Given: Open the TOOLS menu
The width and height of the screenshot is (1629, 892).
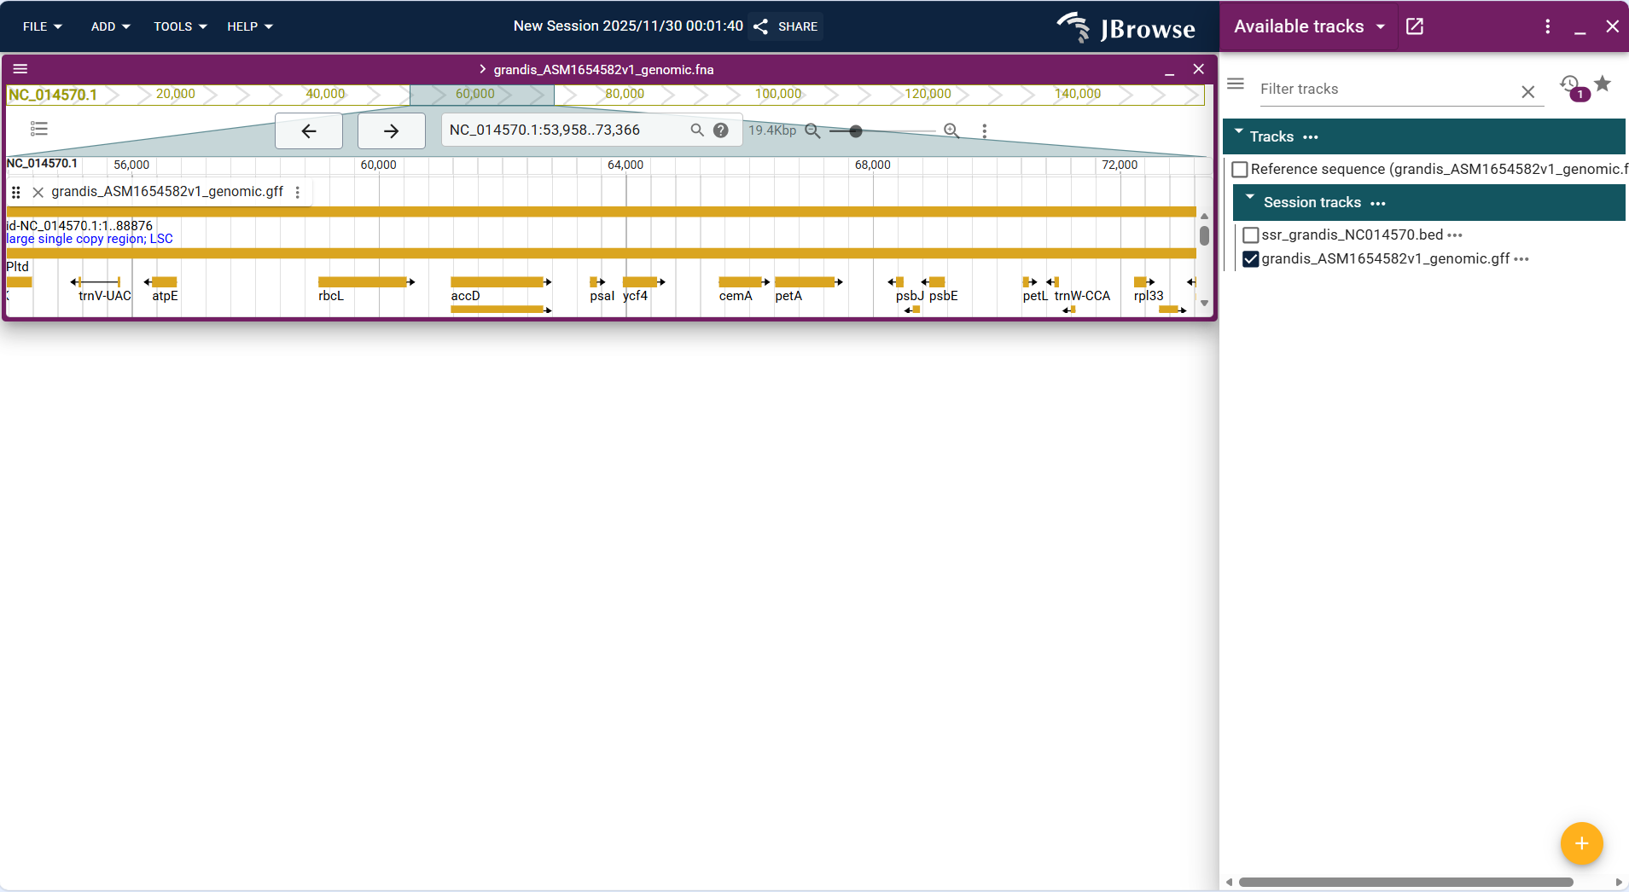Looking at the screenshot, I should [178, 26].
